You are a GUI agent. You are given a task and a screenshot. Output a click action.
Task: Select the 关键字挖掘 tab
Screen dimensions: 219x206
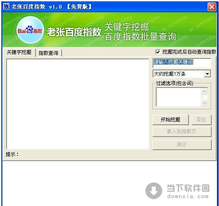(19, 52)
